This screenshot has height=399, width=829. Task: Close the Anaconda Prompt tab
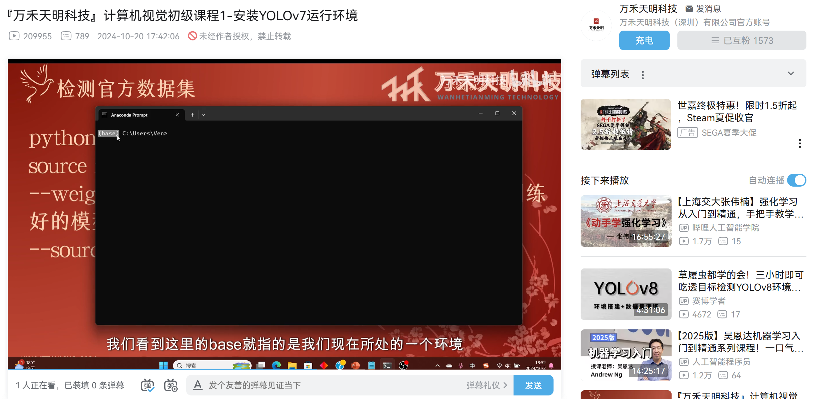(x=177, y=115)
